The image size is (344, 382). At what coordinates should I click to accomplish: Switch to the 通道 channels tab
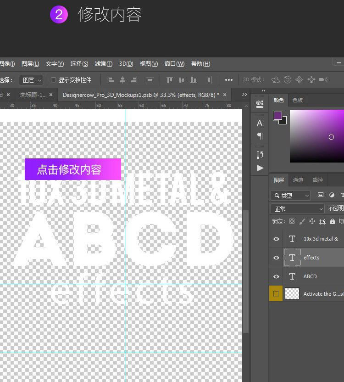tap(298, 180)
